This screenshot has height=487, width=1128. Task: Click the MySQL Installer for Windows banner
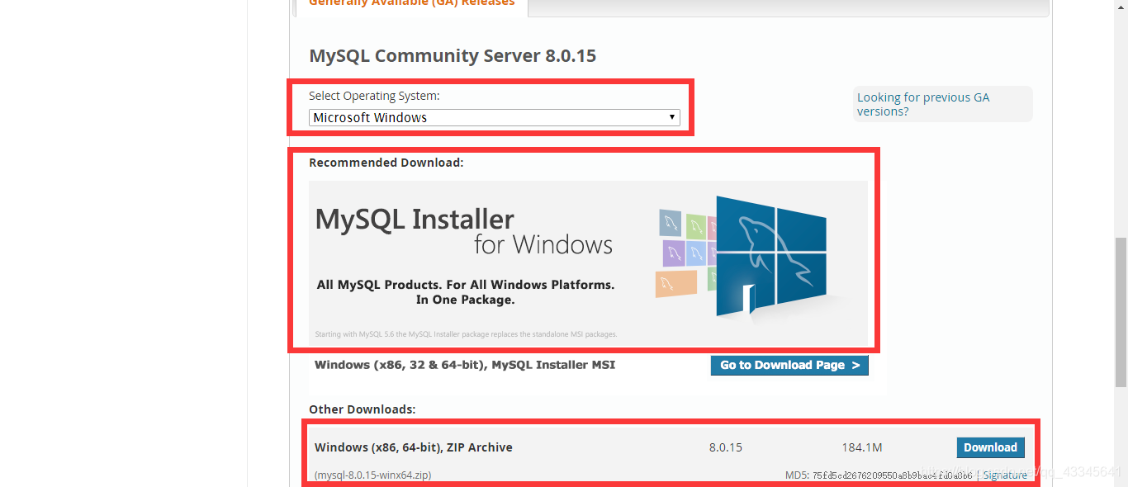[x=588, y=262]
